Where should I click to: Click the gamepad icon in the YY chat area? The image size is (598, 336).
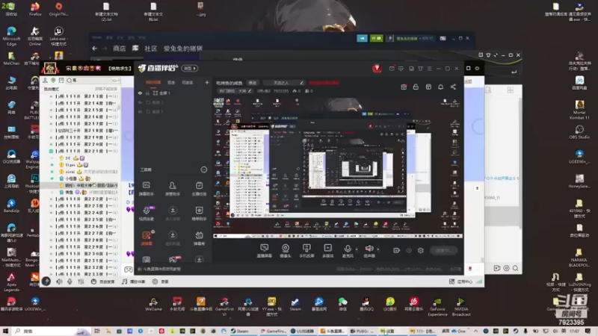point(129,270)
